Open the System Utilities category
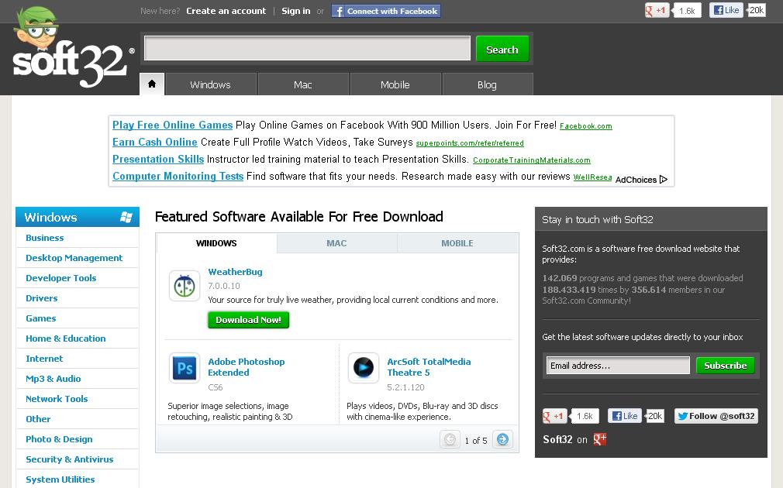783x488 pixels. [60, 479]
